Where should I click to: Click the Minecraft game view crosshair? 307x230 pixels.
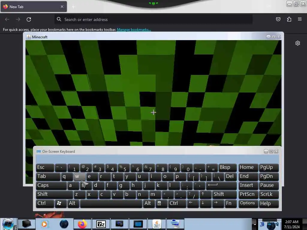[x=153, y=112]
